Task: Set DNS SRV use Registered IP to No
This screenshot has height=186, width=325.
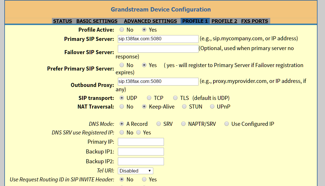Action: pos(122,132)
